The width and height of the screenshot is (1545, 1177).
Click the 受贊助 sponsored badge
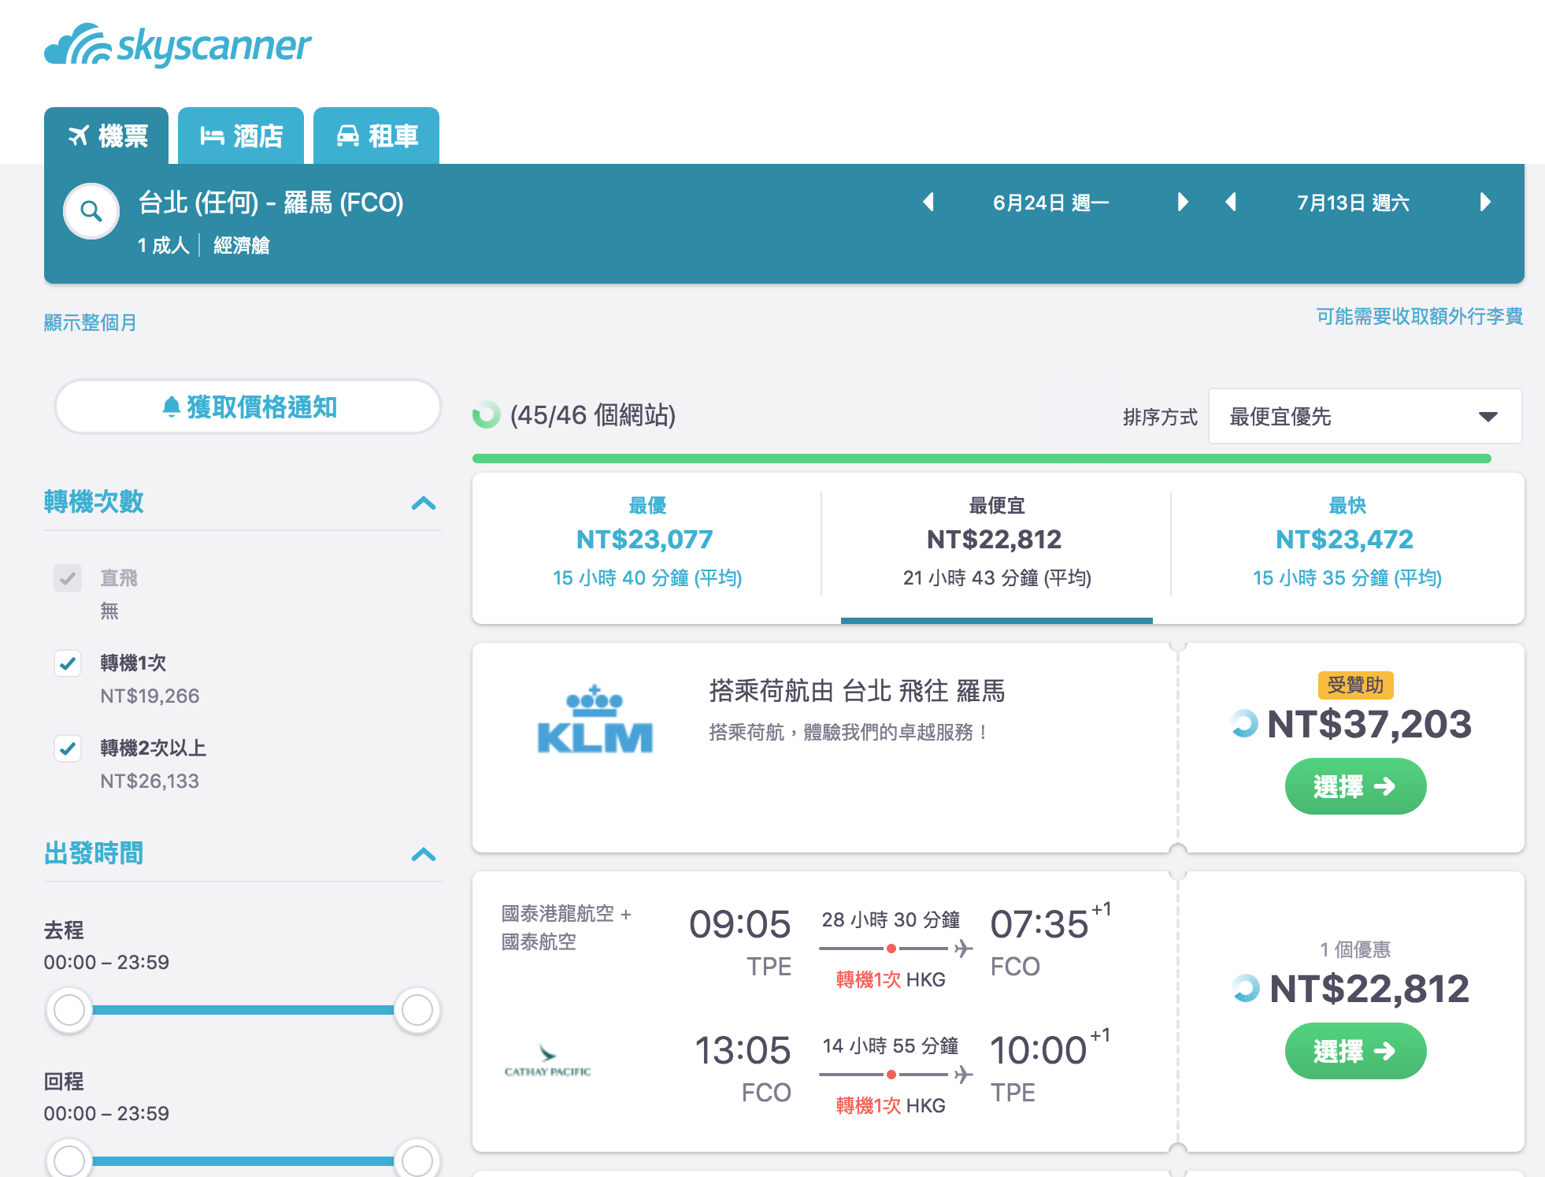(x=1355, y=685)
